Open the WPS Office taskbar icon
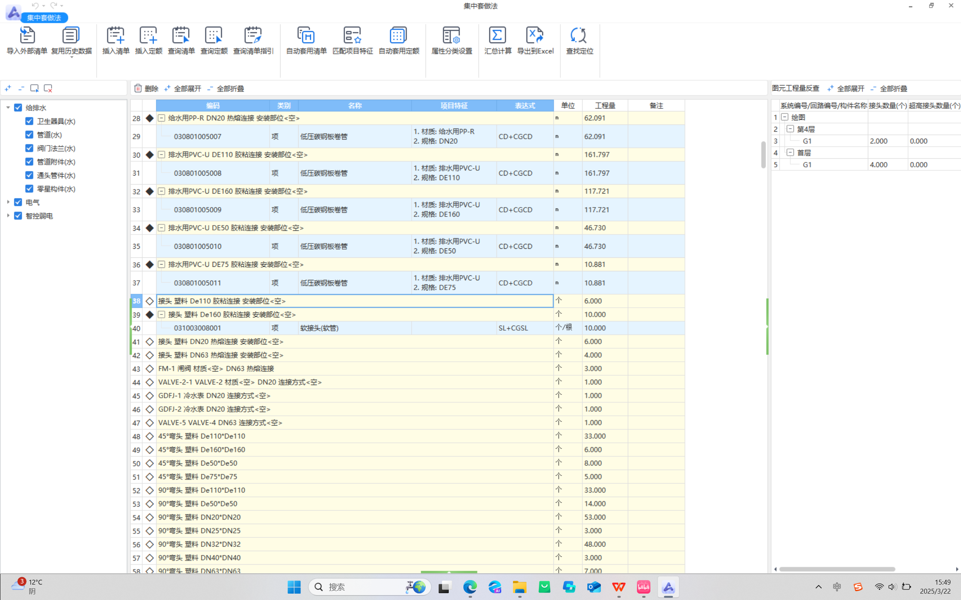The width and height of the screenshot is (961, 600). (619, 587)
